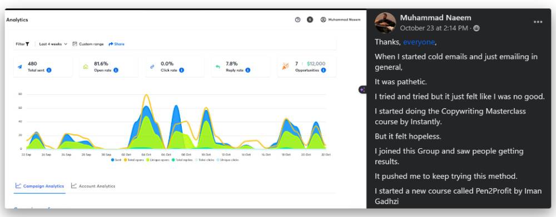Viewport: 556px width, 217px height.
Task: Click the help question mark icon
Action: tap(297, 20)
